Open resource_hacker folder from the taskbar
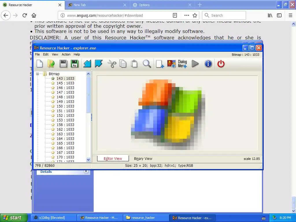This screenshot has width=296, height=222. (146, 218)
